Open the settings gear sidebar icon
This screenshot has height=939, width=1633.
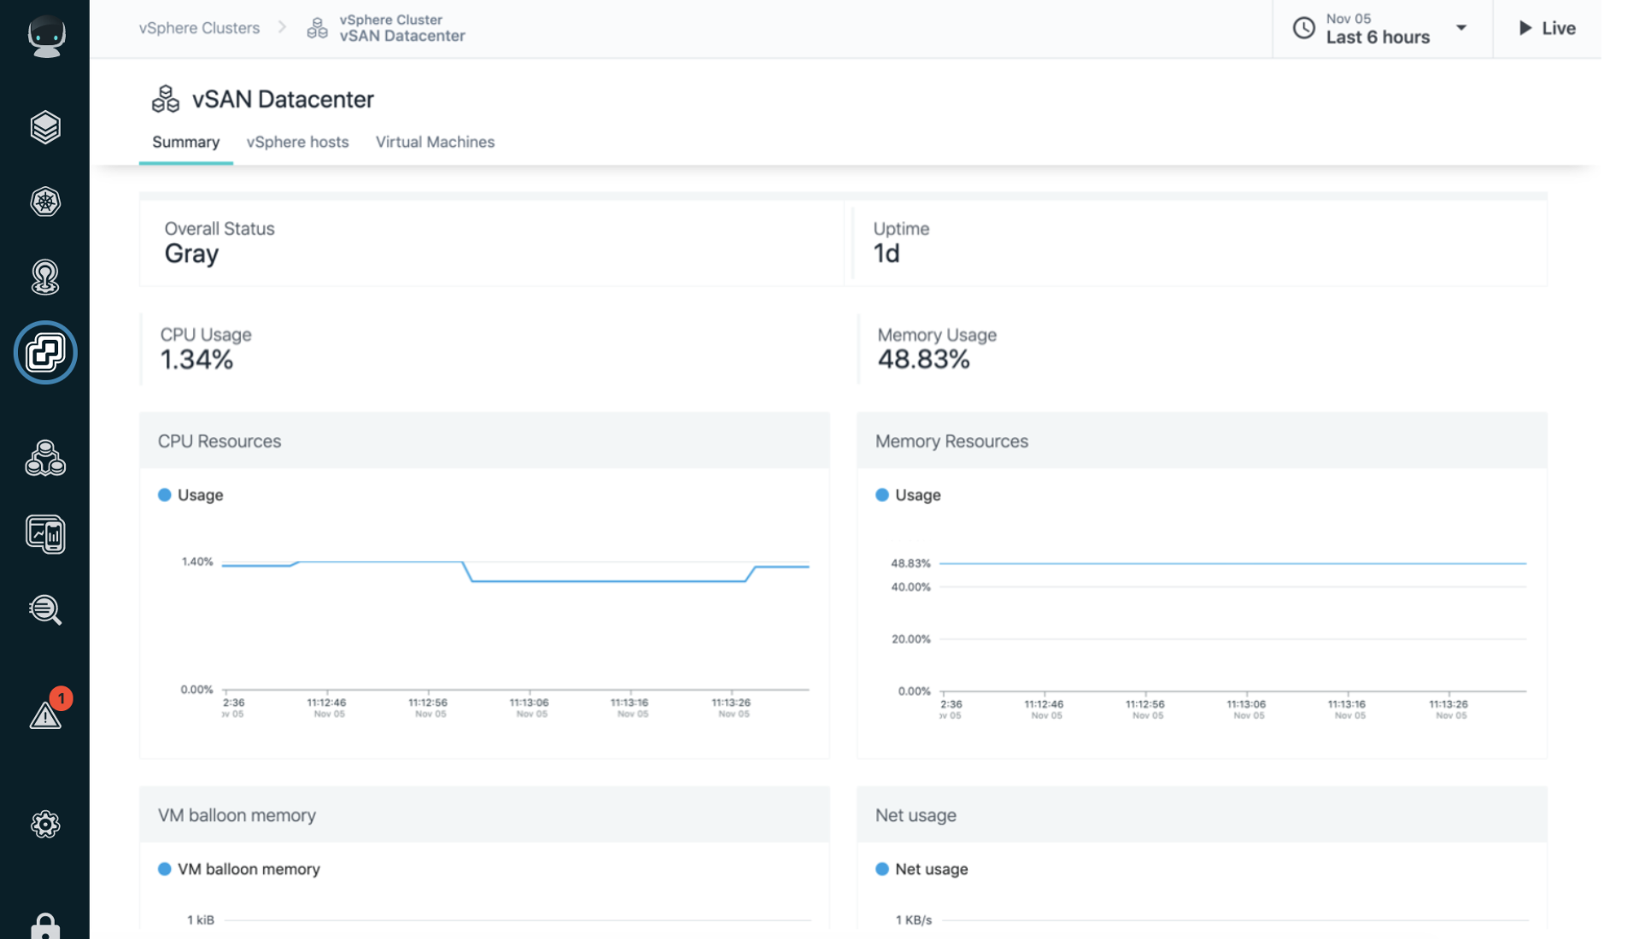[x=45, y=824]
